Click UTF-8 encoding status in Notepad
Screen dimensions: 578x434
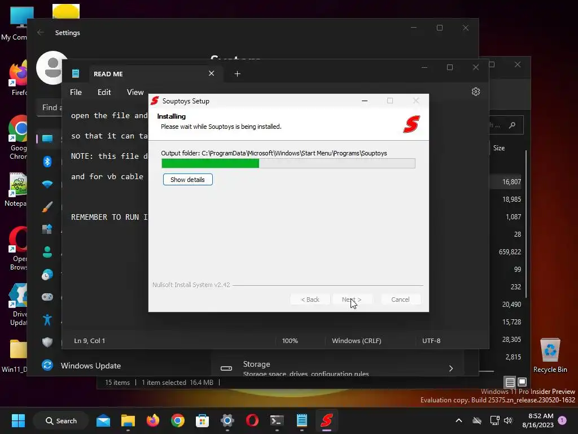click(x=431, y=341)
